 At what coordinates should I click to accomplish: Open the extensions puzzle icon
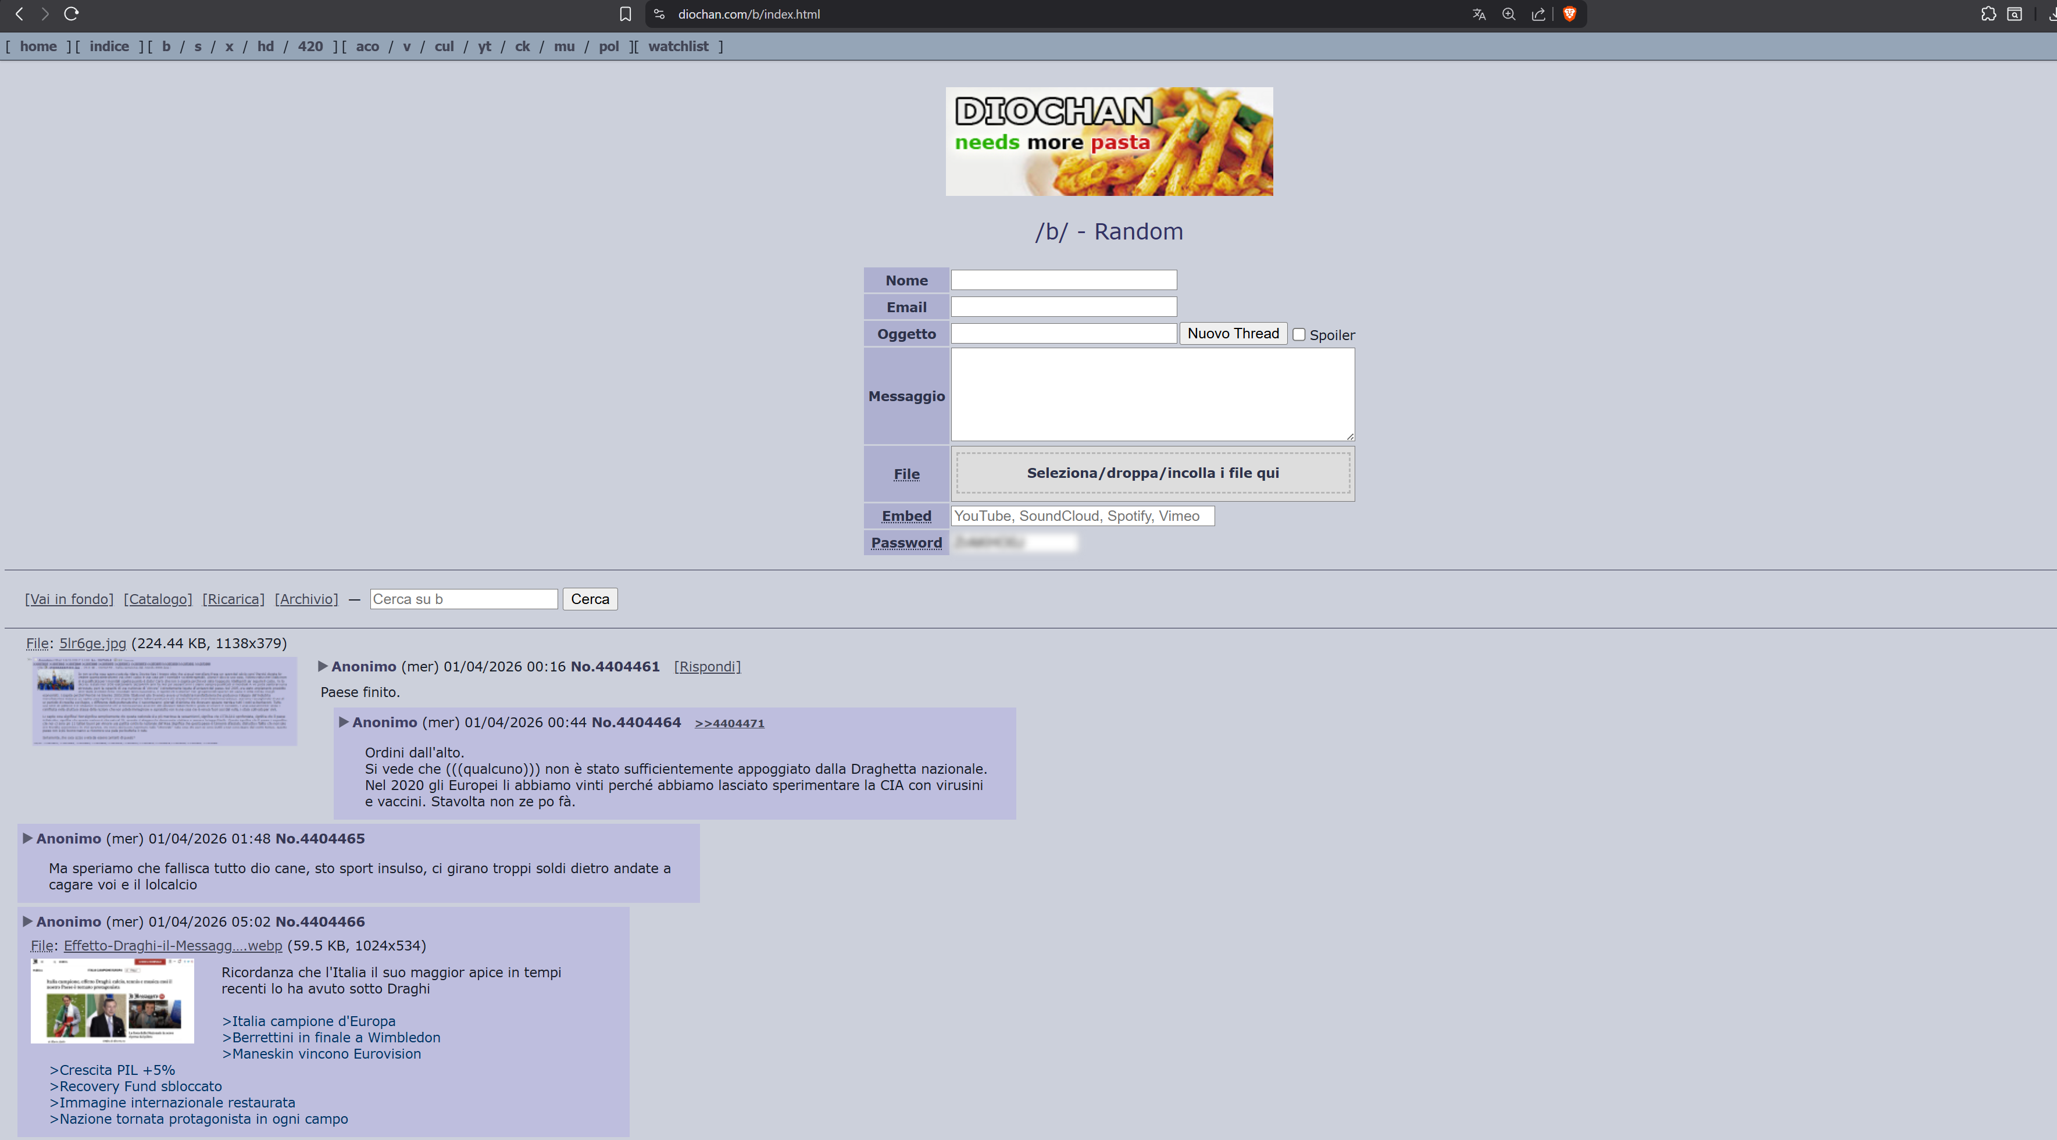pos(1988,13)
